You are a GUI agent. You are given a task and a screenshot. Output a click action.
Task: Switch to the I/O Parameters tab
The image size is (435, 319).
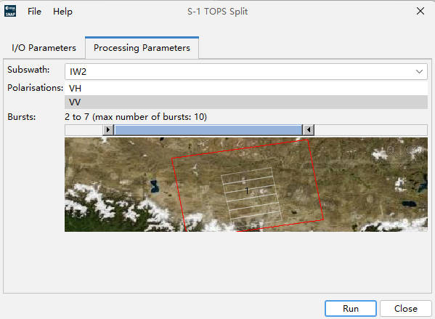coord(44,48)
